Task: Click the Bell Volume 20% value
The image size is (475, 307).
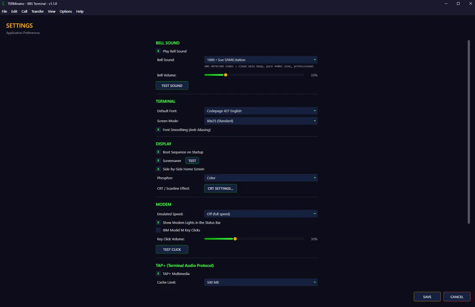Action: point(314,75)
